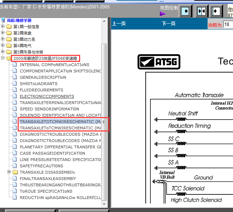Open the DIAGNOSTICTROUBLECODES (MAZDA M entry
Screen dimensions: 233x212
click(60, 141)
